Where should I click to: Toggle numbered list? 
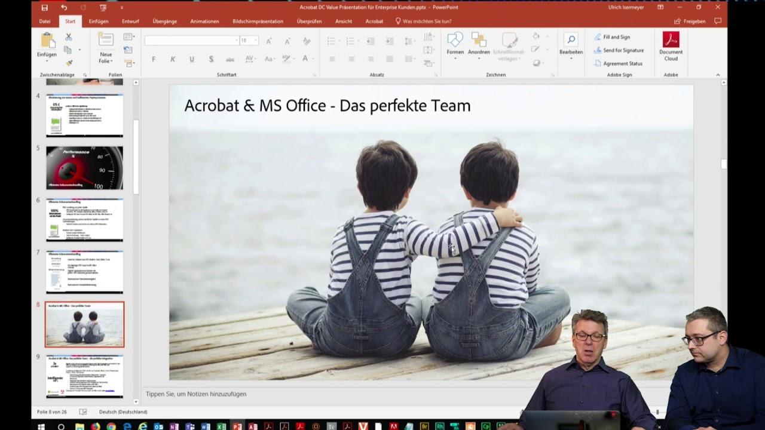351,41
